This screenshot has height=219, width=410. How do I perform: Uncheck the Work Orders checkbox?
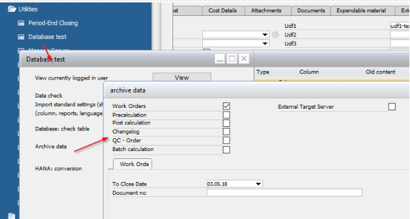click(x=227, y=106)
